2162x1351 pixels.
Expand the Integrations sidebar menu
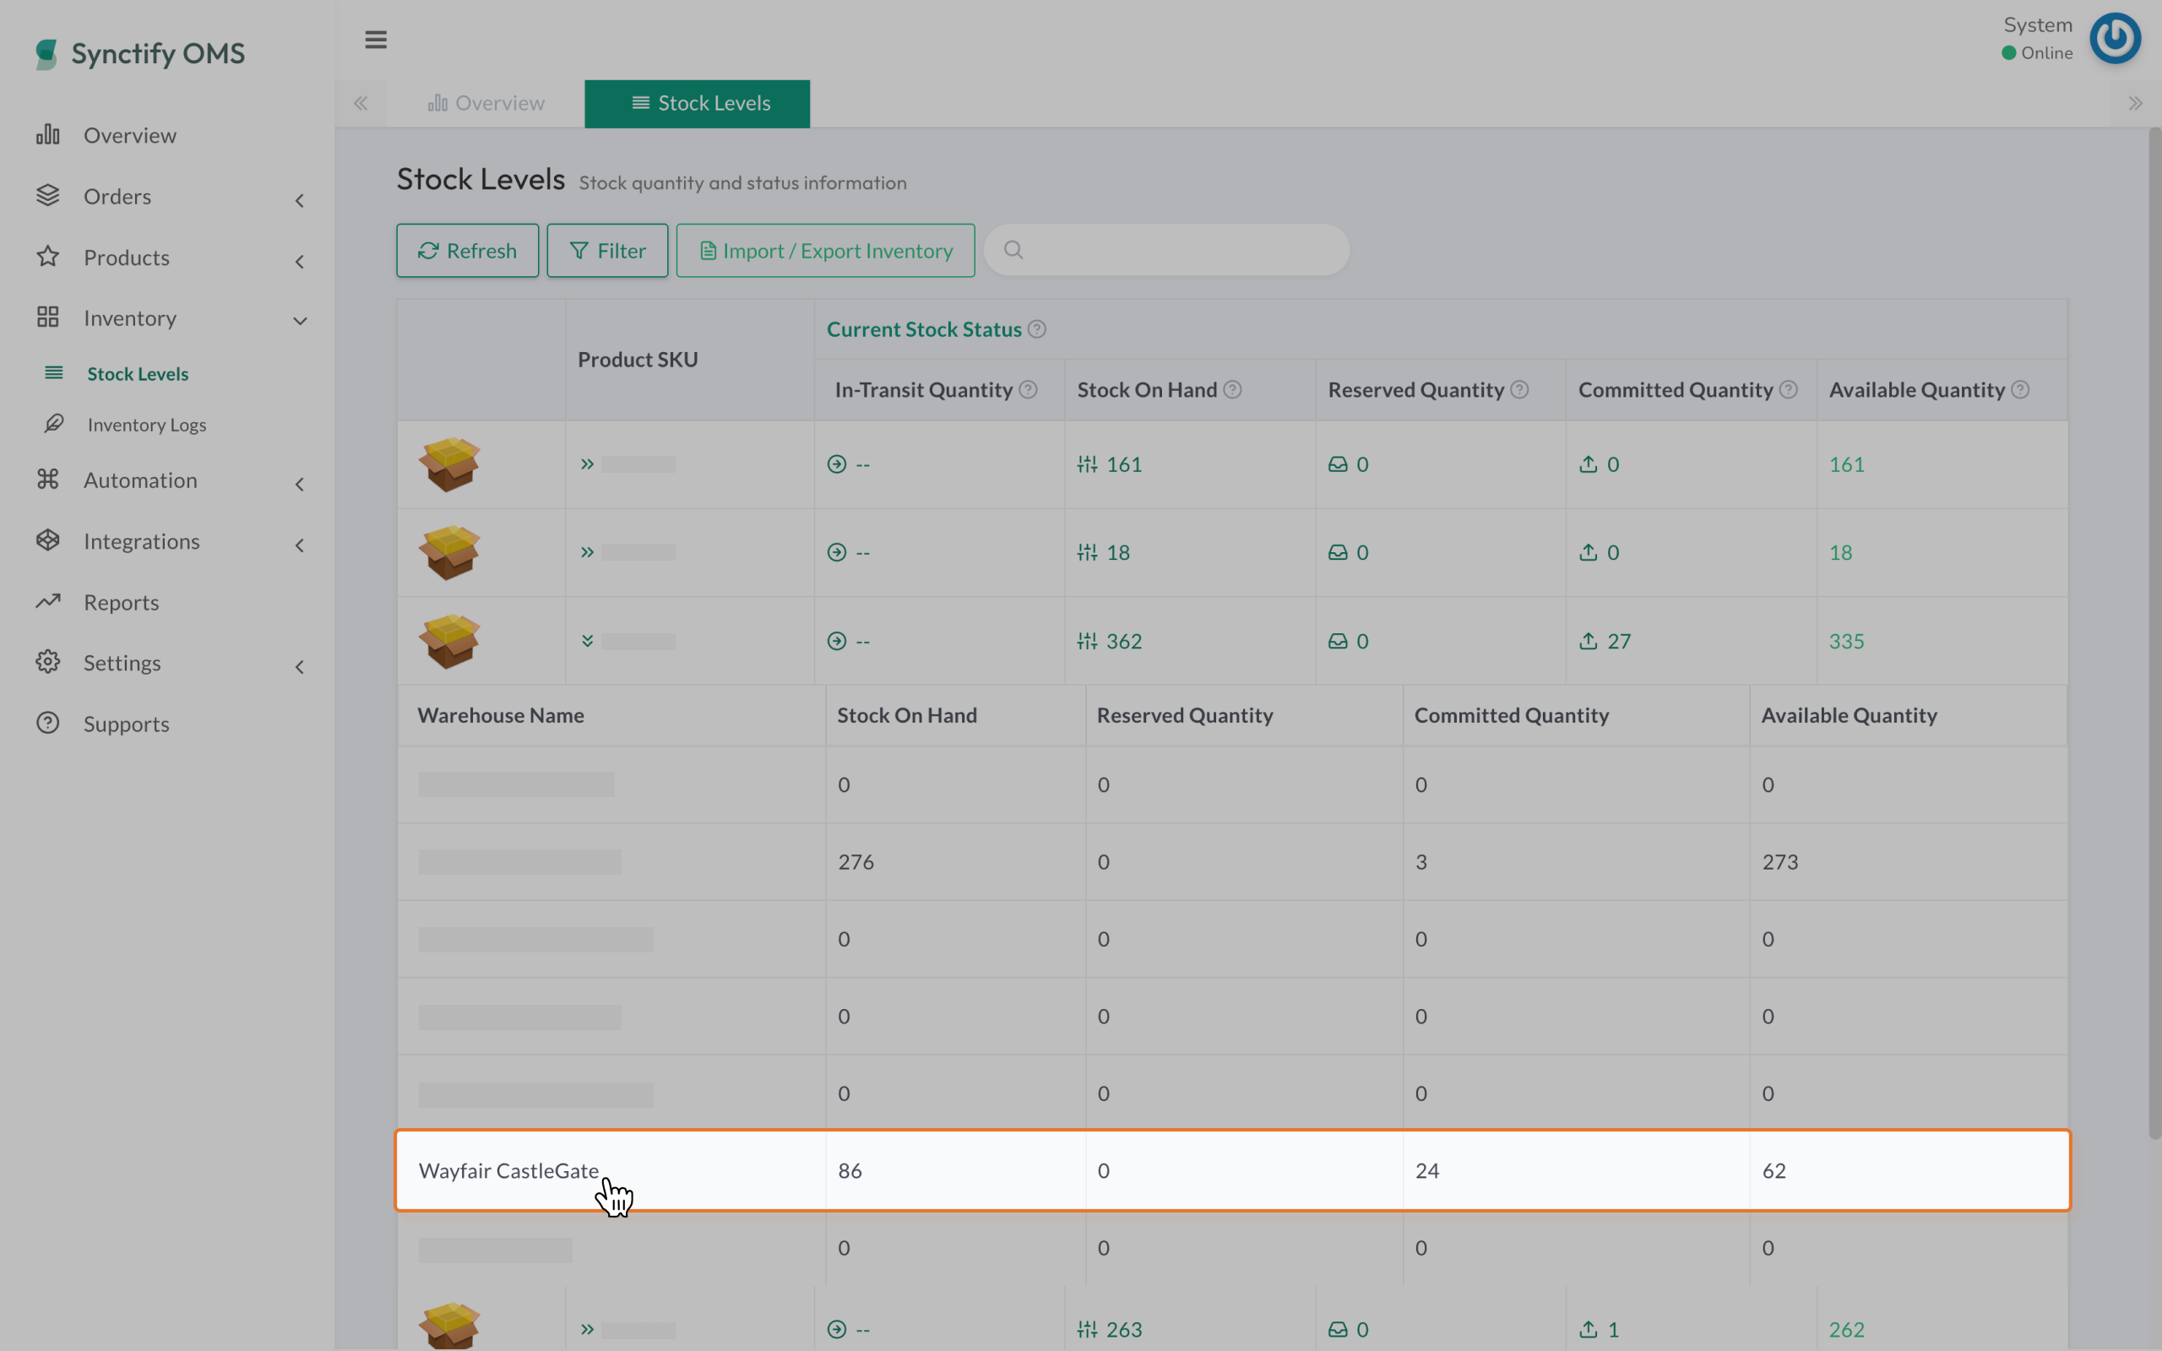coord(299,544)
